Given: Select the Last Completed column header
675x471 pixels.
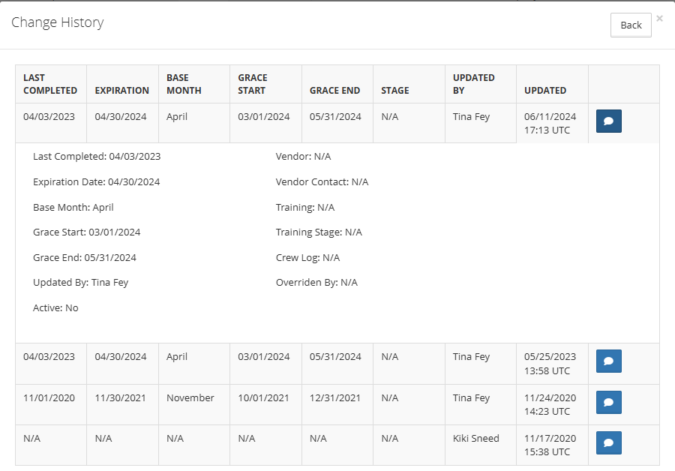Looking at the screenshot, I should (50, 84).
